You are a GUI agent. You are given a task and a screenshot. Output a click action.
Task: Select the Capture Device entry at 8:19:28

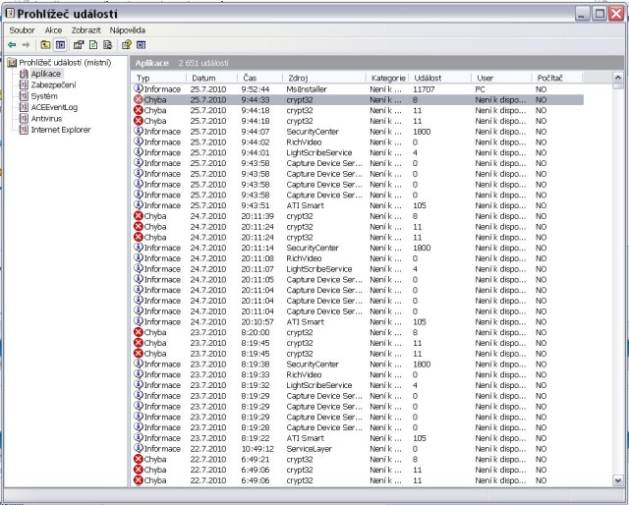(357, 427)
